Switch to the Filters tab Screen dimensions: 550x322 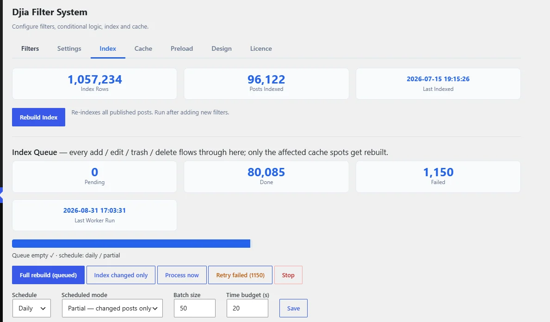click(30, 48)
